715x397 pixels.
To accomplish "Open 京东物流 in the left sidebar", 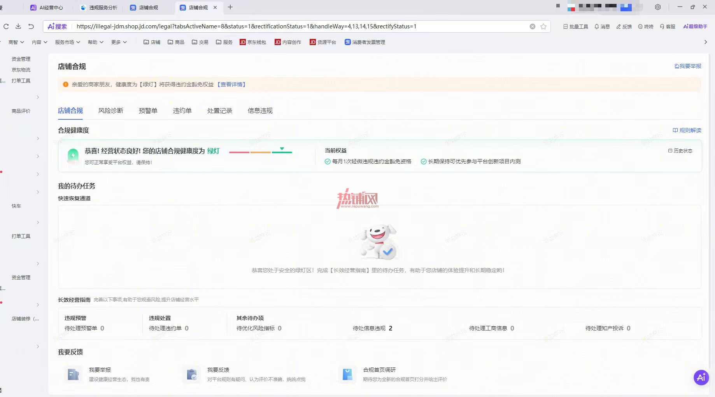I will pos(21,70).
